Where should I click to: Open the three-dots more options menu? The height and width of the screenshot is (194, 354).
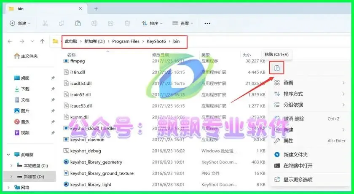pos(207,23)
